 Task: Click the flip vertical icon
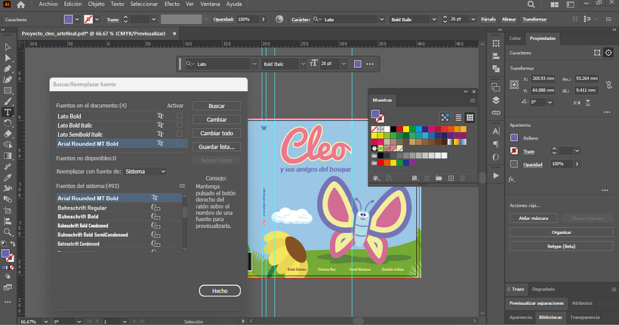(x=588, y=103)
